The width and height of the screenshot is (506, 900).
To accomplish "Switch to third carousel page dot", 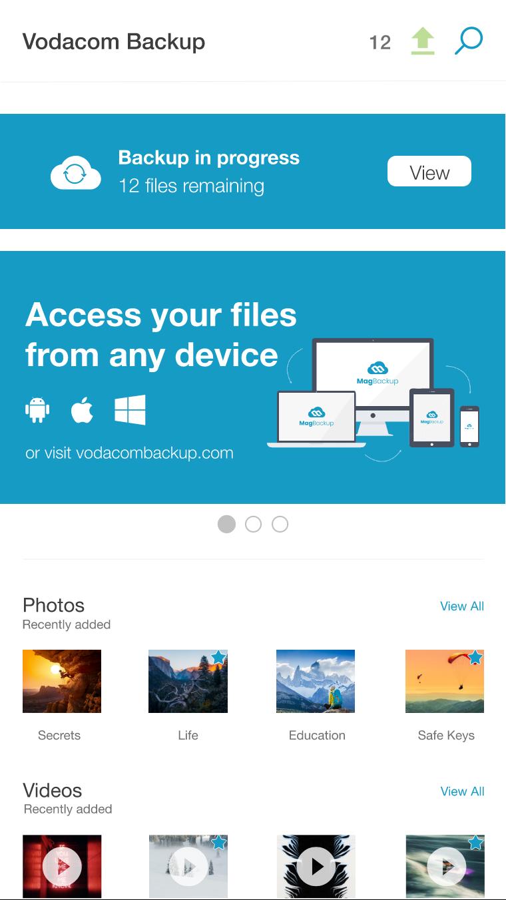I will click(280, 524).
